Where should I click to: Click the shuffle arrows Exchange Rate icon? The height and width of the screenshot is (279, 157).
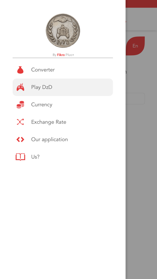[20, 122]
